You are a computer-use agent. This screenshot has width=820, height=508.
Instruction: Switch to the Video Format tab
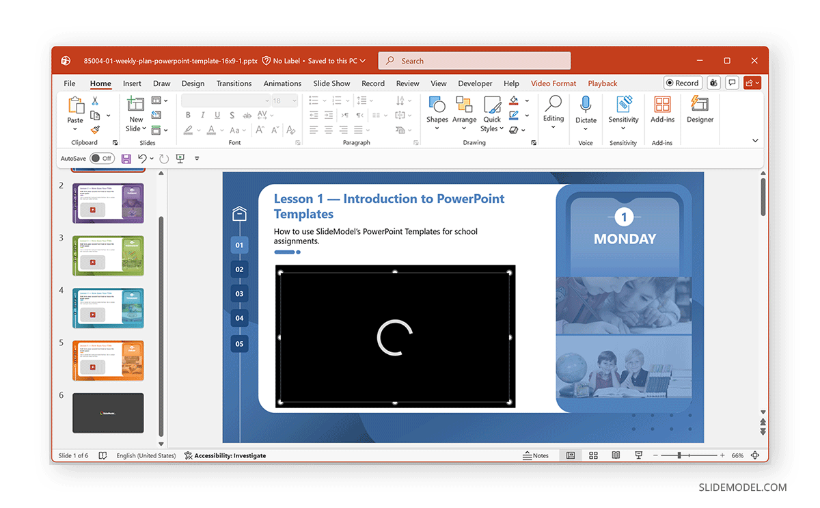click(x=553, y=83)
